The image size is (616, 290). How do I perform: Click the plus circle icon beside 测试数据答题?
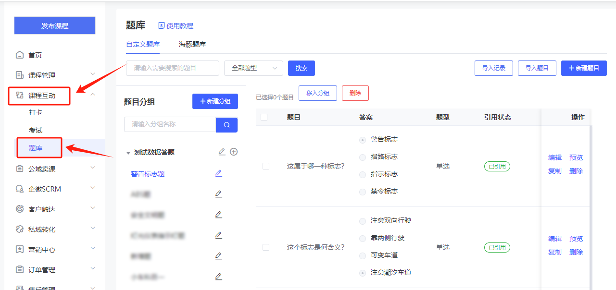(234, 152)
